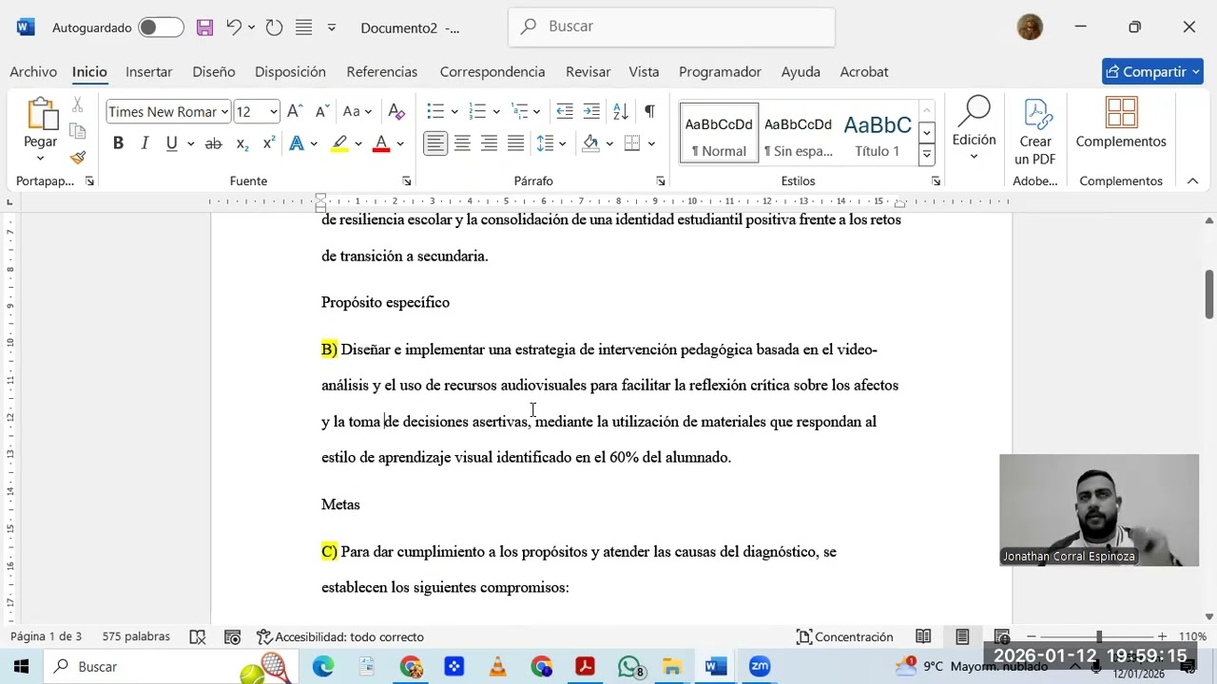
Task: Click the Decrease Indent icon
Action: pos(565,111)
